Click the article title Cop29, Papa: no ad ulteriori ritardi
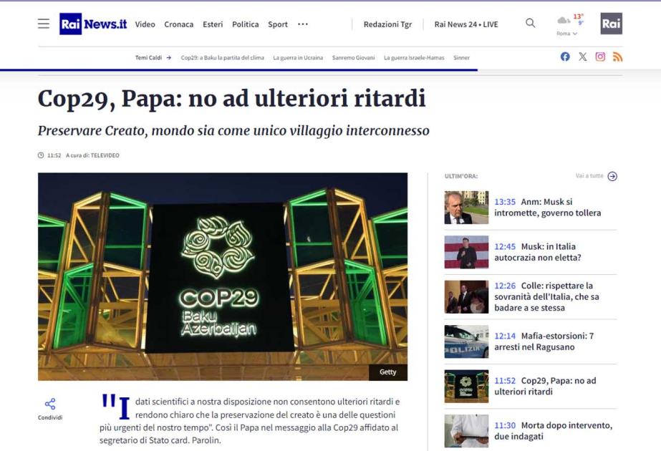This screenshot has width=661, height=451. [x=232, y=99]
